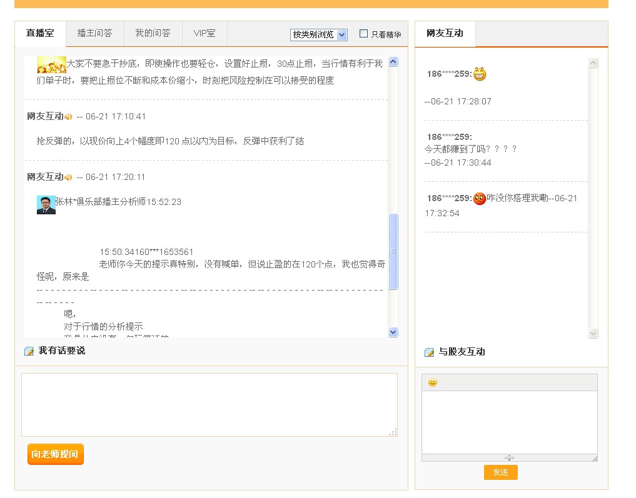Click the angry red emoji in chat

[x=480, y=199]
